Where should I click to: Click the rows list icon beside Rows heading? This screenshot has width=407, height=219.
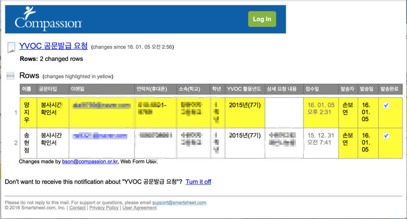click(x=10, y=76)
